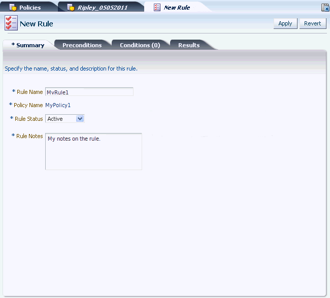Select the New Rule top tab

(x=177, y=8)
